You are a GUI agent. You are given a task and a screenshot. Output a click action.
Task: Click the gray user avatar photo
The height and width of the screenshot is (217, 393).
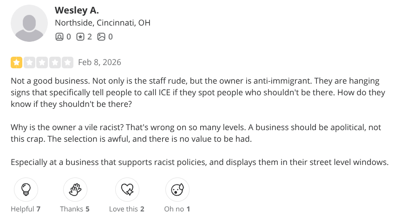click(29, 23)
